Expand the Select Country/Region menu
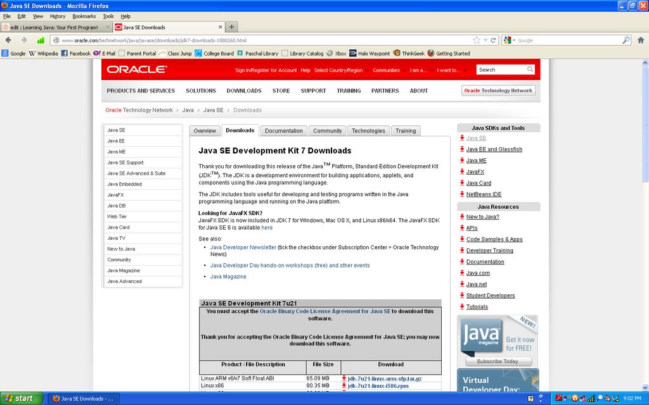 [341, 70]
